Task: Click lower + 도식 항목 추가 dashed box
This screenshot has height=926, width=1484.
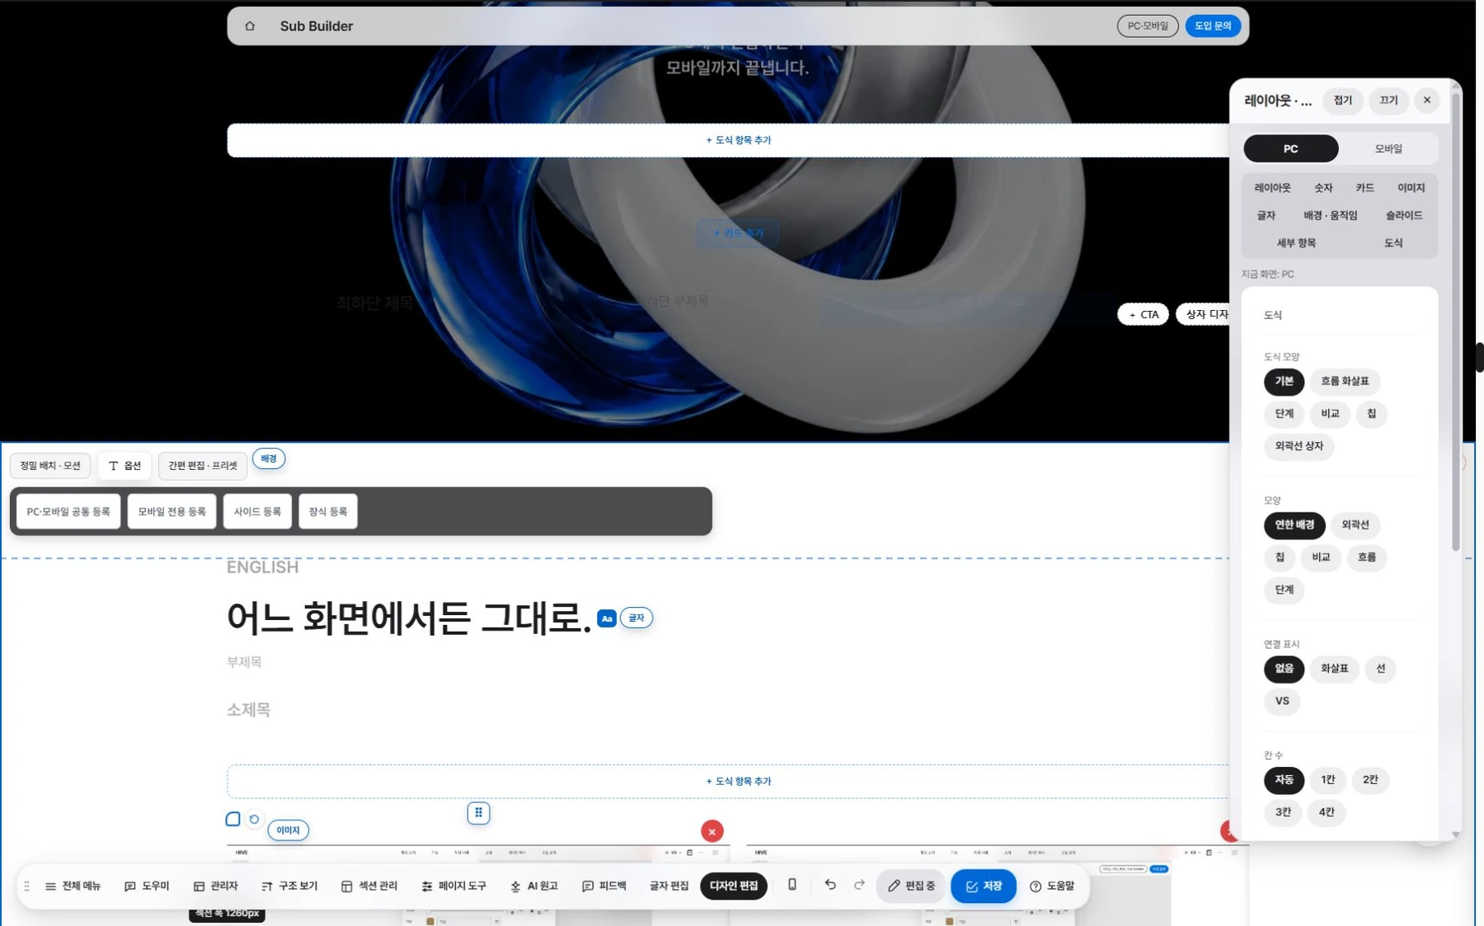Action: click(x=737, y=781)
